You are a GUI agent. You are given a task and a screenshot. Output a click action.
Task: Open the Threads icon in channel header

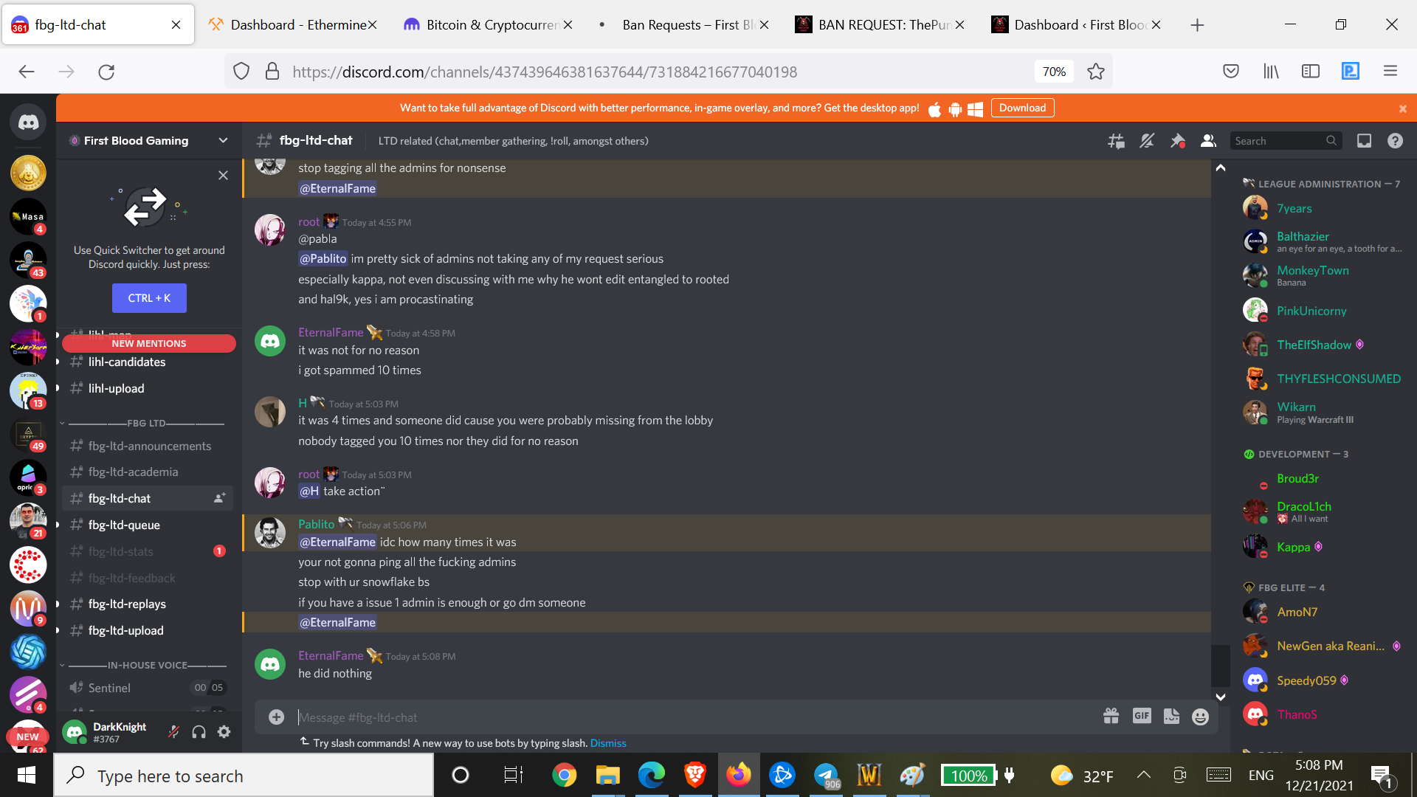[x=1116, y=141]
